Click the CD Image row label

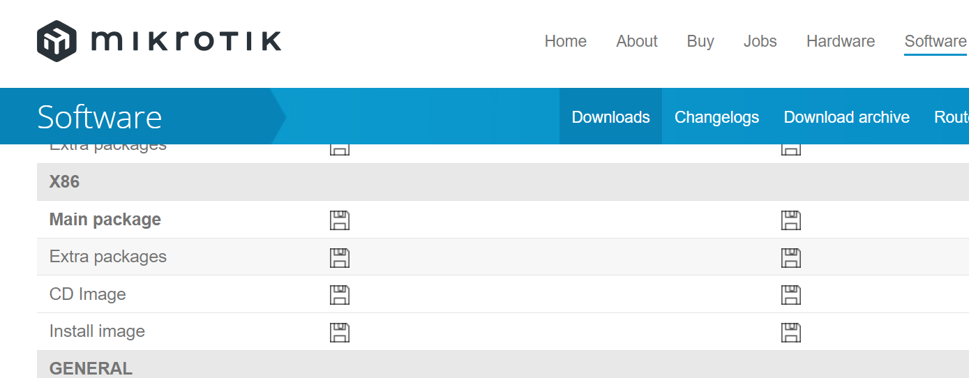[88, 294]
